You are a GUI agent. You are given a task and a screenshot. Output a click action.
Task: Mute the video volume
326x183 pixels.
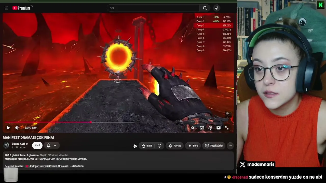tap(17, 128)
